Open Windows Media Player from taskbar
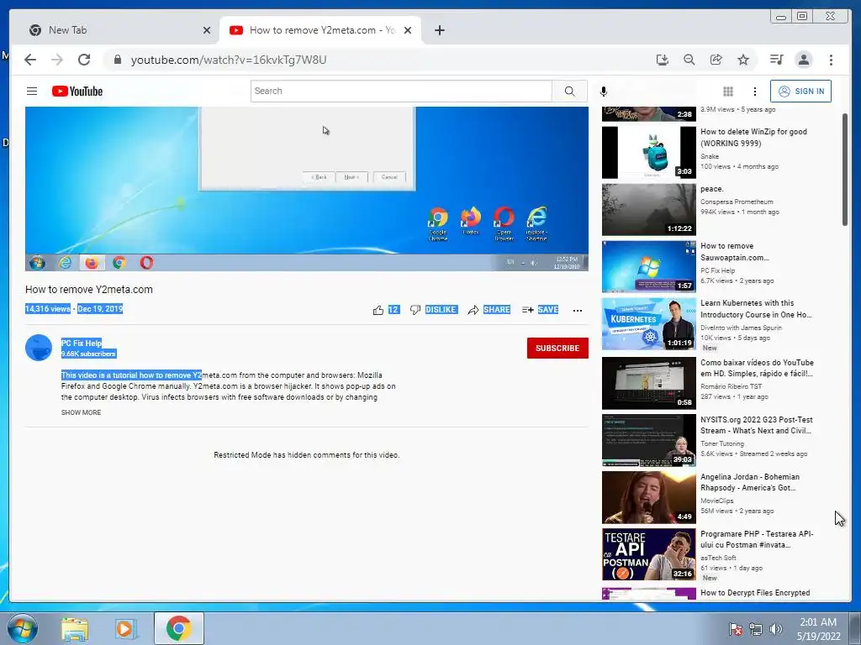The image size is (861, 645). 126,628
